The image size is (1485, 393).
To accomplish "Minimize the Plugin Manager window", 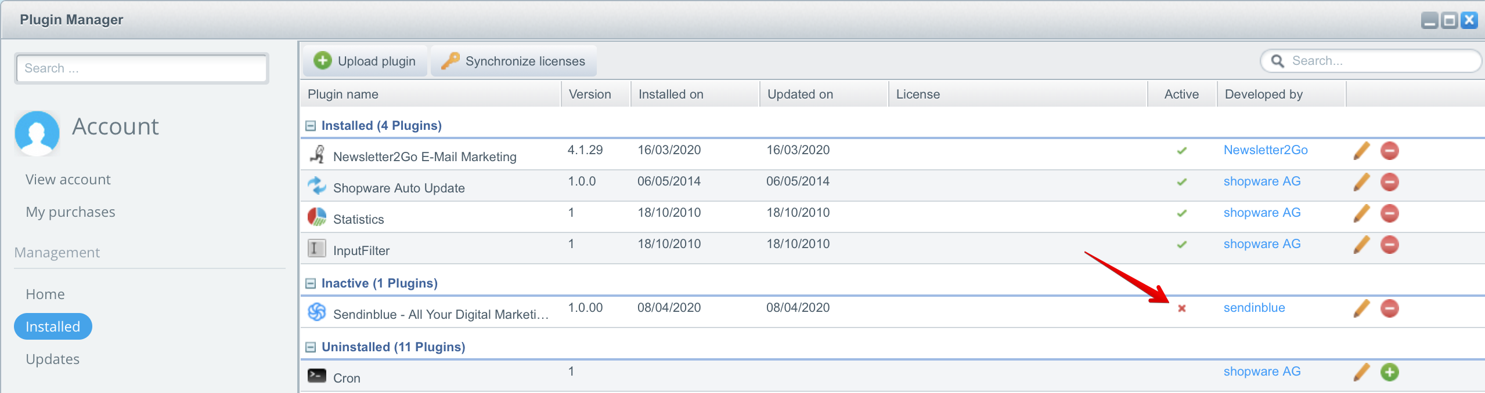I will click(1430, 20).
